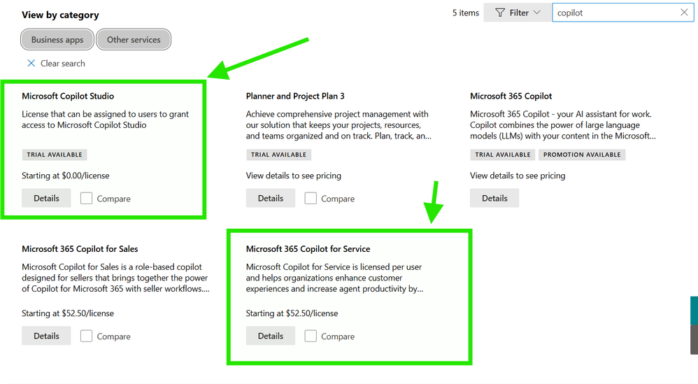Click View details to see pricing under Microsoft 365 Copilot
The image size is (698, 384).
pos(518,176)
